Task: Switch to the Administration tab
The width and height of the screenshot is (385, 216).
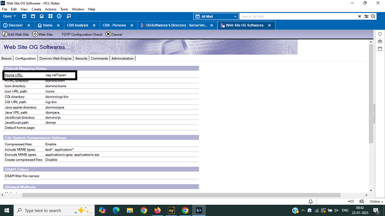Action: [123, 58]
